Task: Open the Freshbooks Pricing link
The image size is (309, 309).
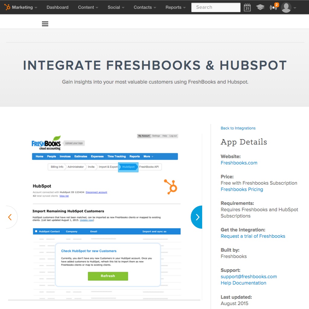Action: [x=242, y=190]
